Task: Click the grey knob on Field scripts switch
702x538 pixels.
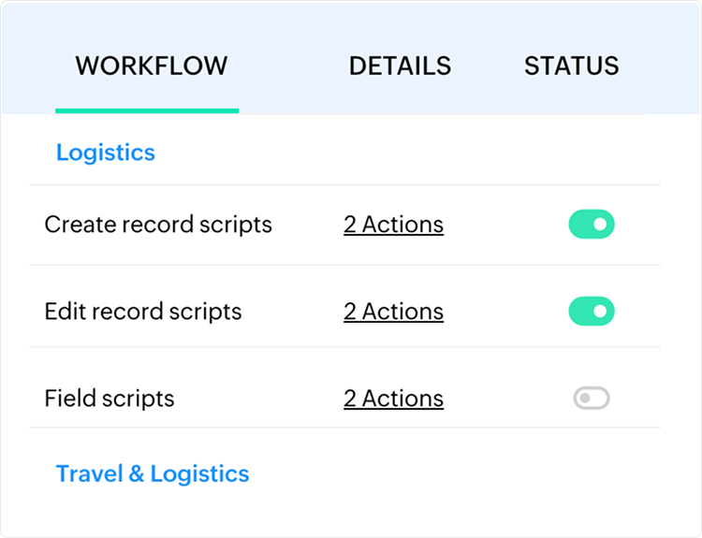Action: tap(583, 399)
